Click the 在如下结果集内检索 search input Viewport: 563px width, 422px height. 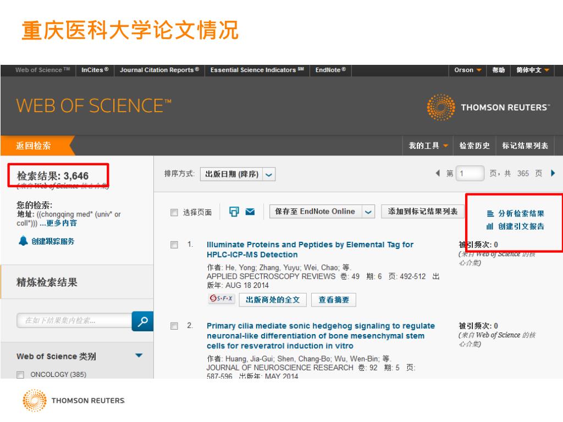pos(74,320)
